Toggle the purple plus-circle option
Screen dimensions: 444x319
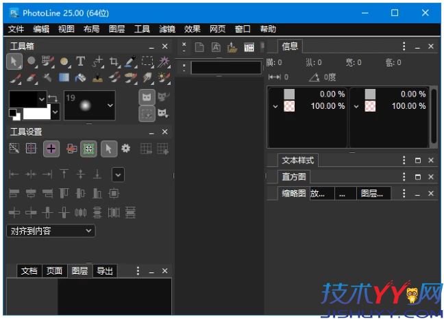pyautogui.click(x=51, y=149)
